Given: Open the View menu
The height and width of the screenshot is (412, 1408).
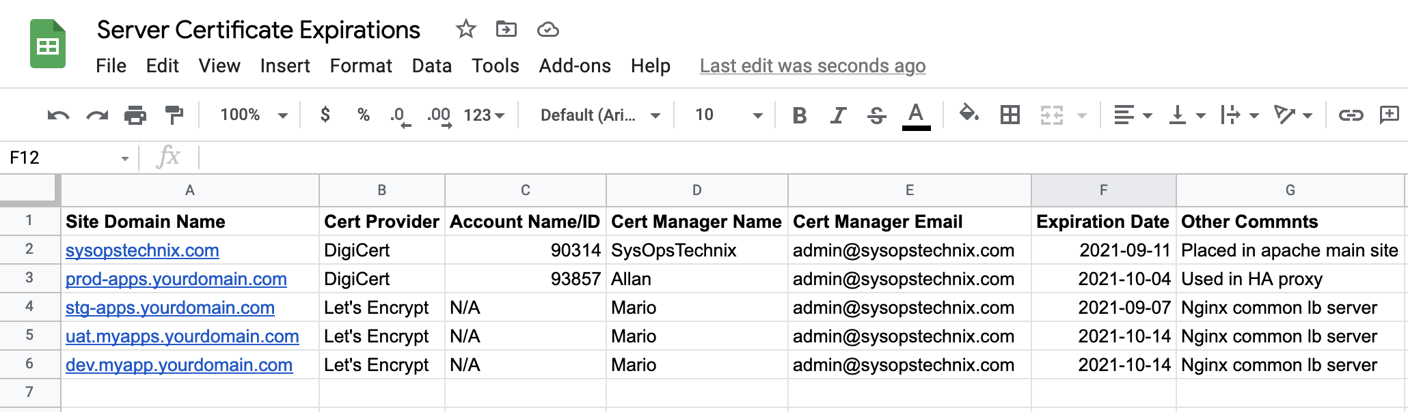Looking at the screenshot, I should 219,65.
